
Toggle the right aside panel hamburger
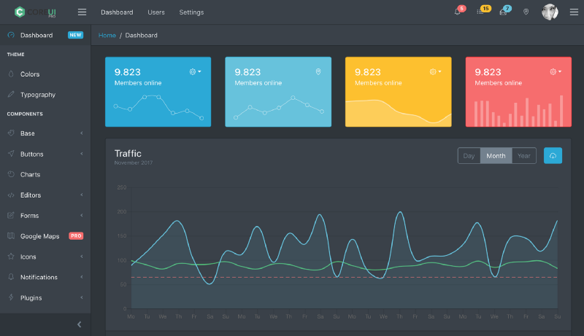(x=574, y=12)
